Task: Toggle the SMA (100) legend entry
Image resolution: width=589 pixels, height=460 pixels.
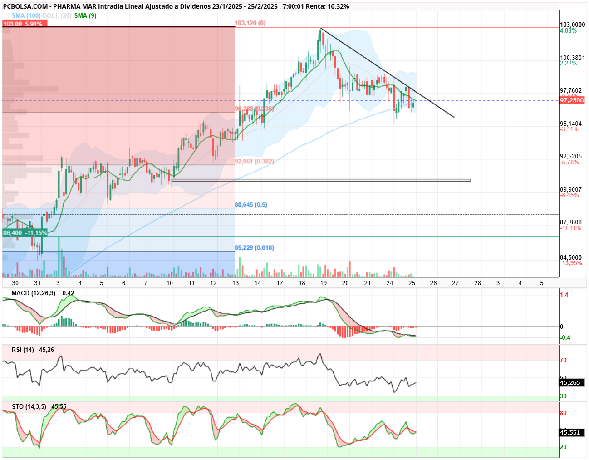Action: pos(26,15)
